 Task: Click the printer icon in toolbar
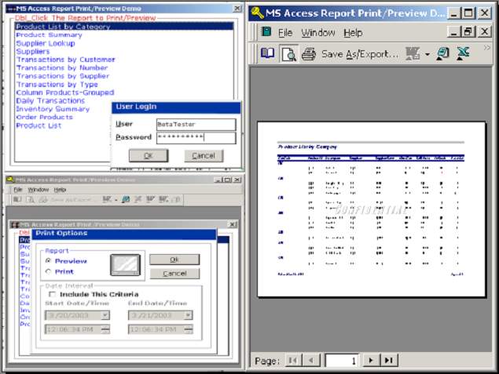click(309, 54)
